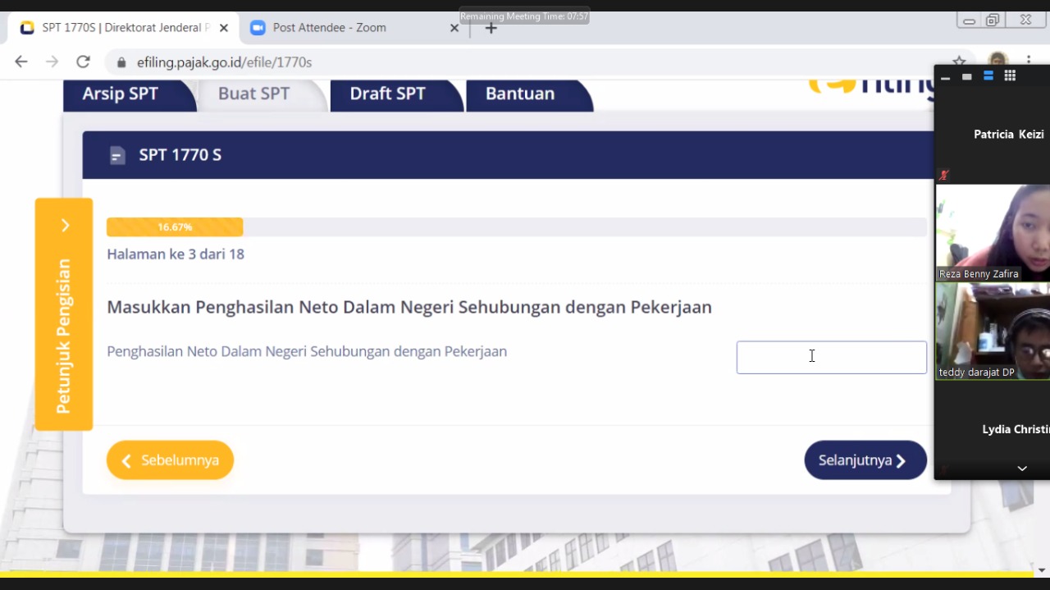
Task: Select the SPT 1770S browser tab
Action: coord(123,28)
